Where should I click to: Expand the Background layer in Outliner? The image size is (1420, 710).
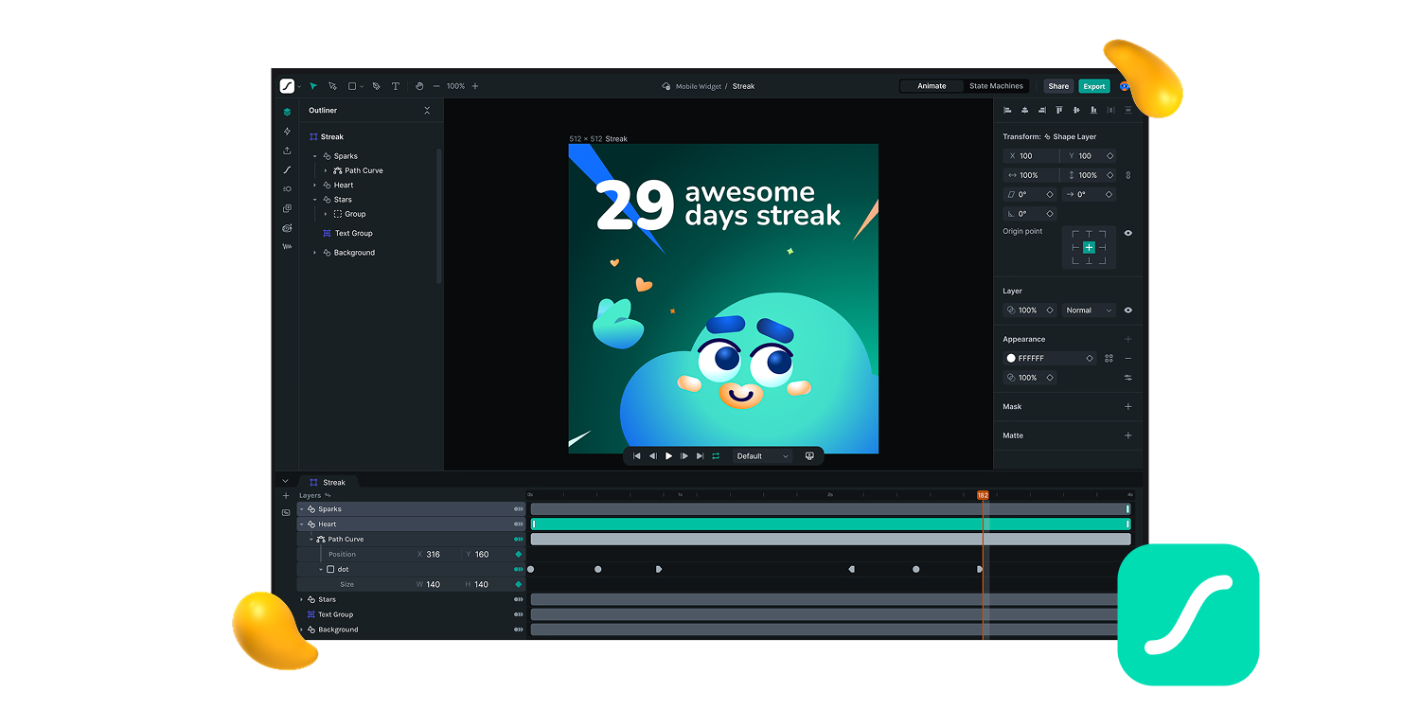pyautogui.click(x=315, y=253)
